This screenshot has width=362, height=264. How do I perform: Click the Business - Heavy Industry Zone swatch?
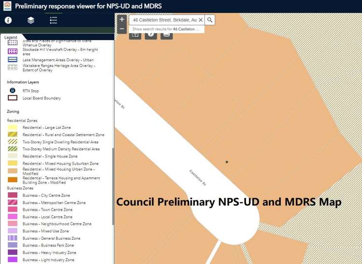click(x=13, y=252)
